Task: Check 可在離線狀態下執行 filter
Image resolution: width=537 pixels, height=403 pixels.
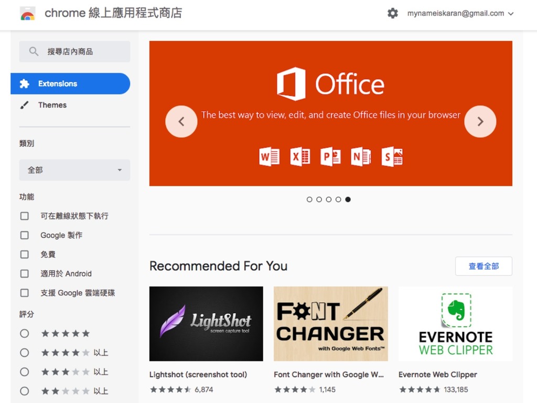Action: [24, 216]
